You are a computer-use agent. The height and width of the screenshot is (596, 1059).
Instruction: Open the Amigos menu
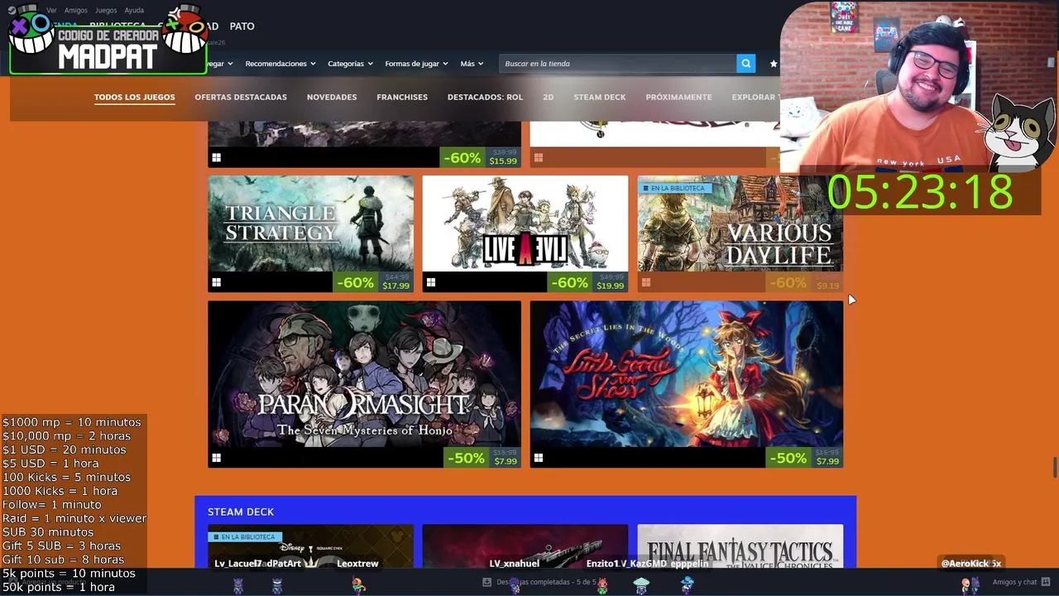76,10
